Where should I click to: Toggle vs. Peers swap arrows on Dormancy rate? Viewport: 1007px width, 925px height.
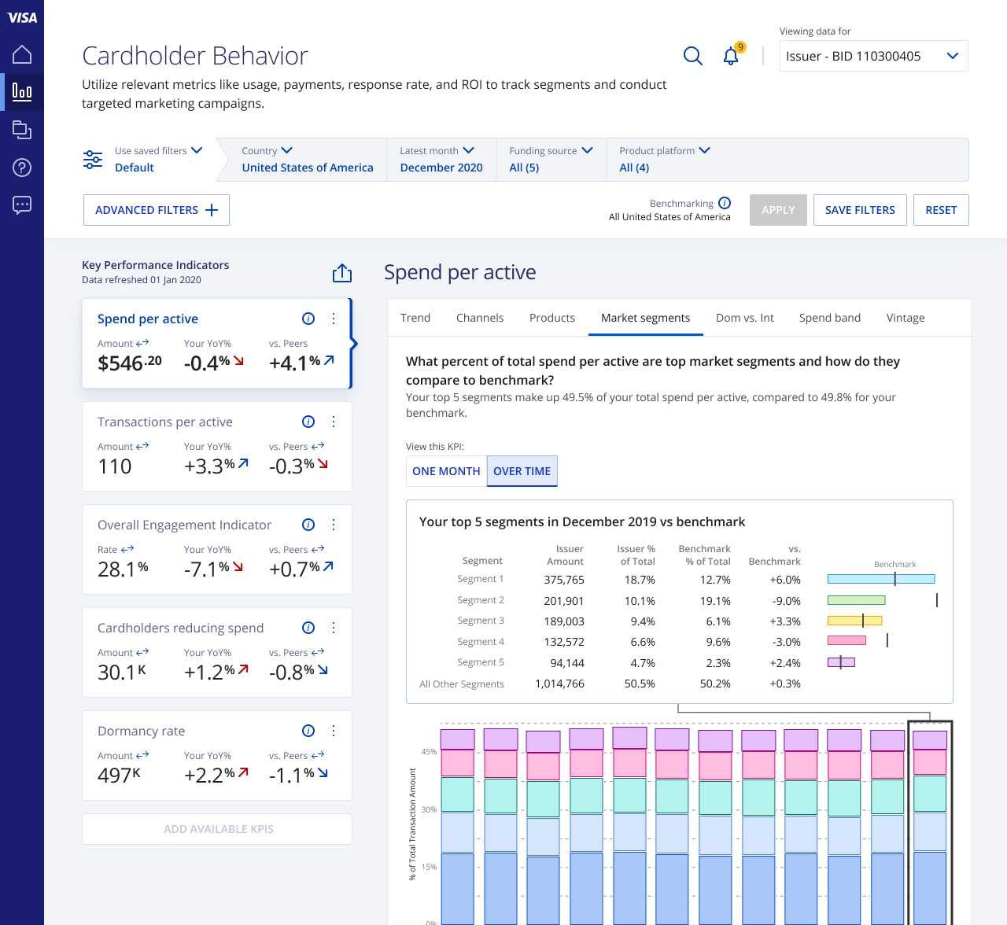pos(318,755)
